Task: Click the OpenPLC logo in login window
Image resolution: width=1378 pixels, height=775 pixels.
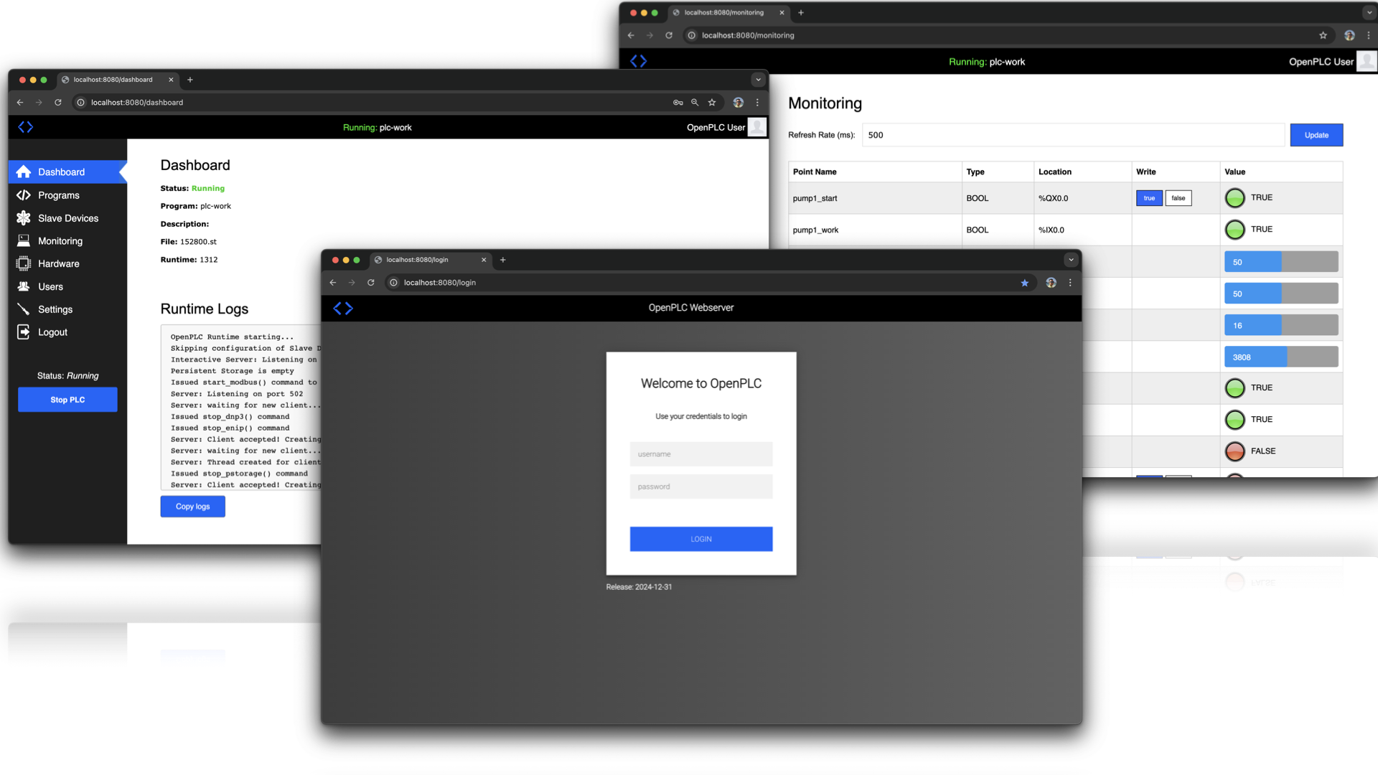Action: pyautogui.click(x=343, y=308)
